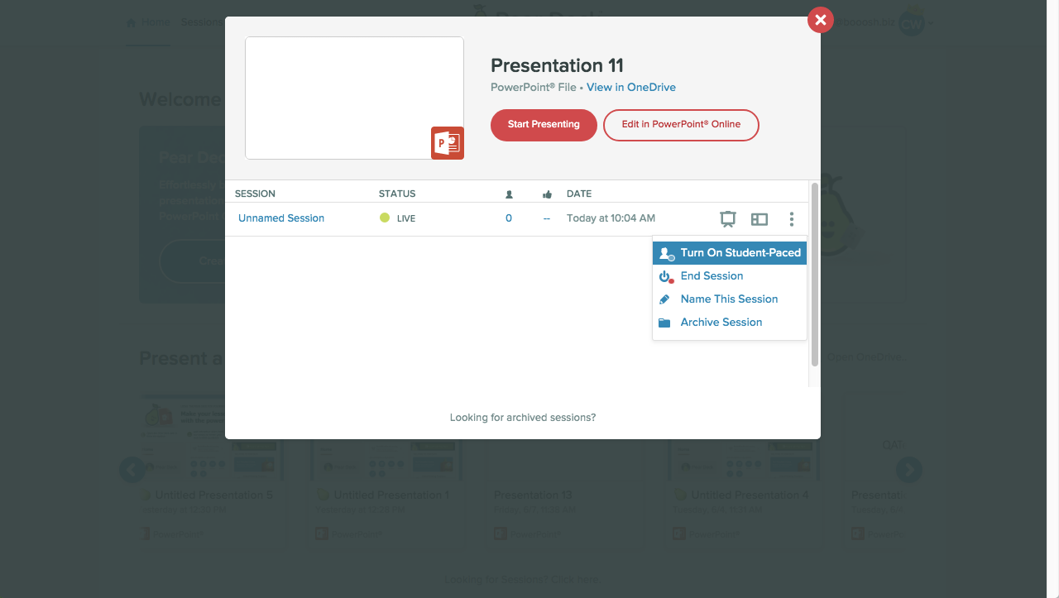Click the Today at 10:04 AM date
This screenshot has width=1059, height=598.
click(x=611, y=218)
